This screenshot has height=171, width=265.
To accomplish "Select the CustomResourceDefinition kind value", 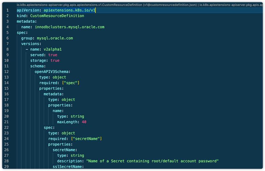I will click(x=57, y=16).
